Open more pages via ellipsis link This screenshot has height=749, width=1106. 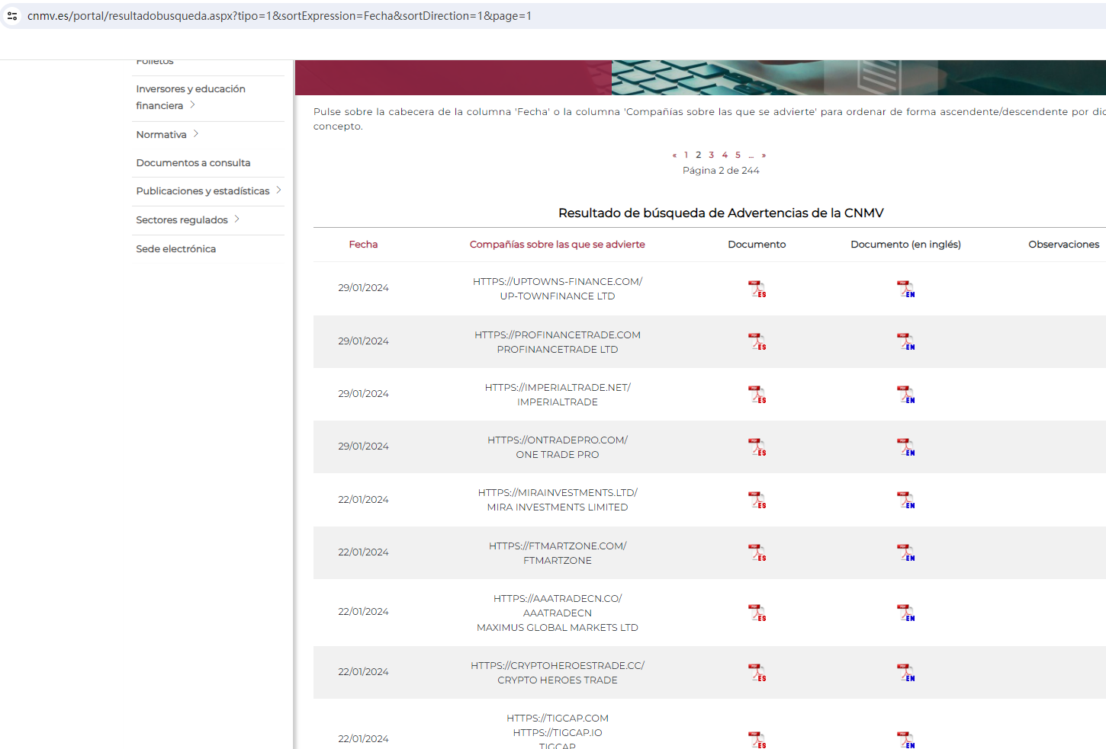point(751,155)
